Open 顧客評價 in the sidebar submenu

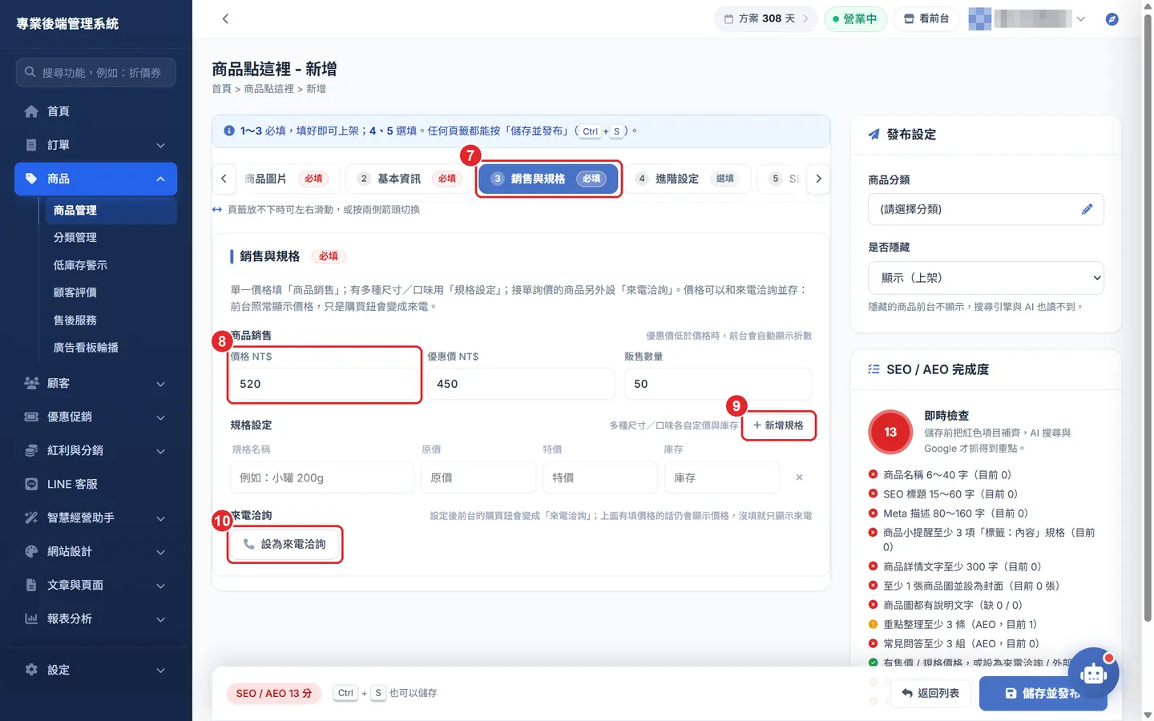75,292
